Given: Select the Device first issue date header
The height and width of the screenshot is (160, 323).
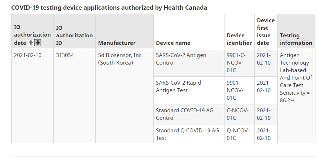Looking at the screenshot, I should point(266,32).
